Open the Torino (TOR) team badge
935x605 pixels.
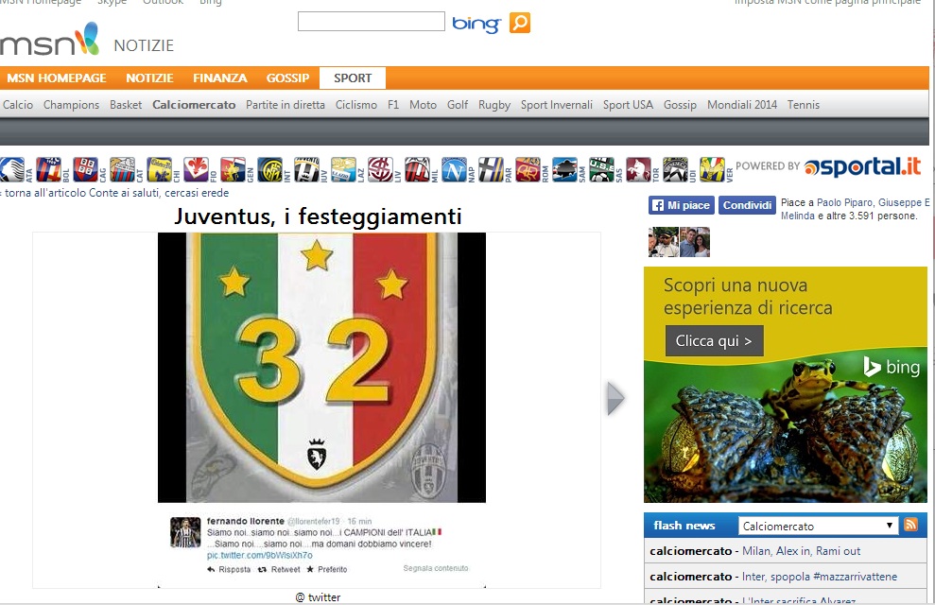pos(639,170)
